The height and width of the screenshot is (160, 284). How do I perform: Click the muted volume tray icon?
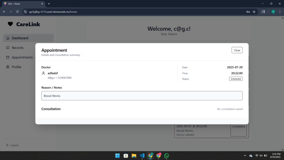pos(261,155)
